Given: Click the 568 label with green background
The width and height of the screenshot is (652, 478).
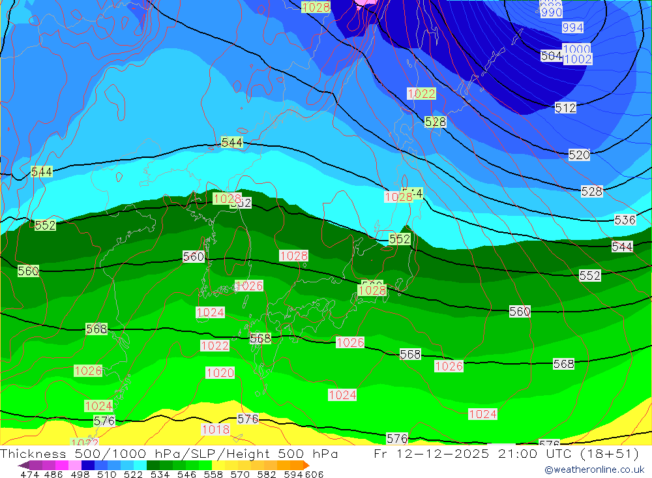Looking at the screenshot, I should pos(96,329).
